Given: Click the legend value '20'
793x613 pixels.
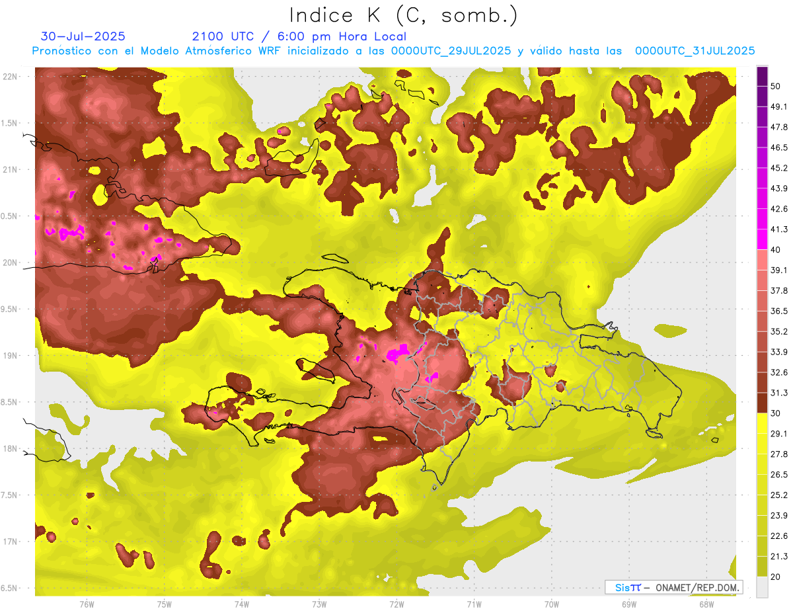Looking at the screenshot, I should click(776, 577).
